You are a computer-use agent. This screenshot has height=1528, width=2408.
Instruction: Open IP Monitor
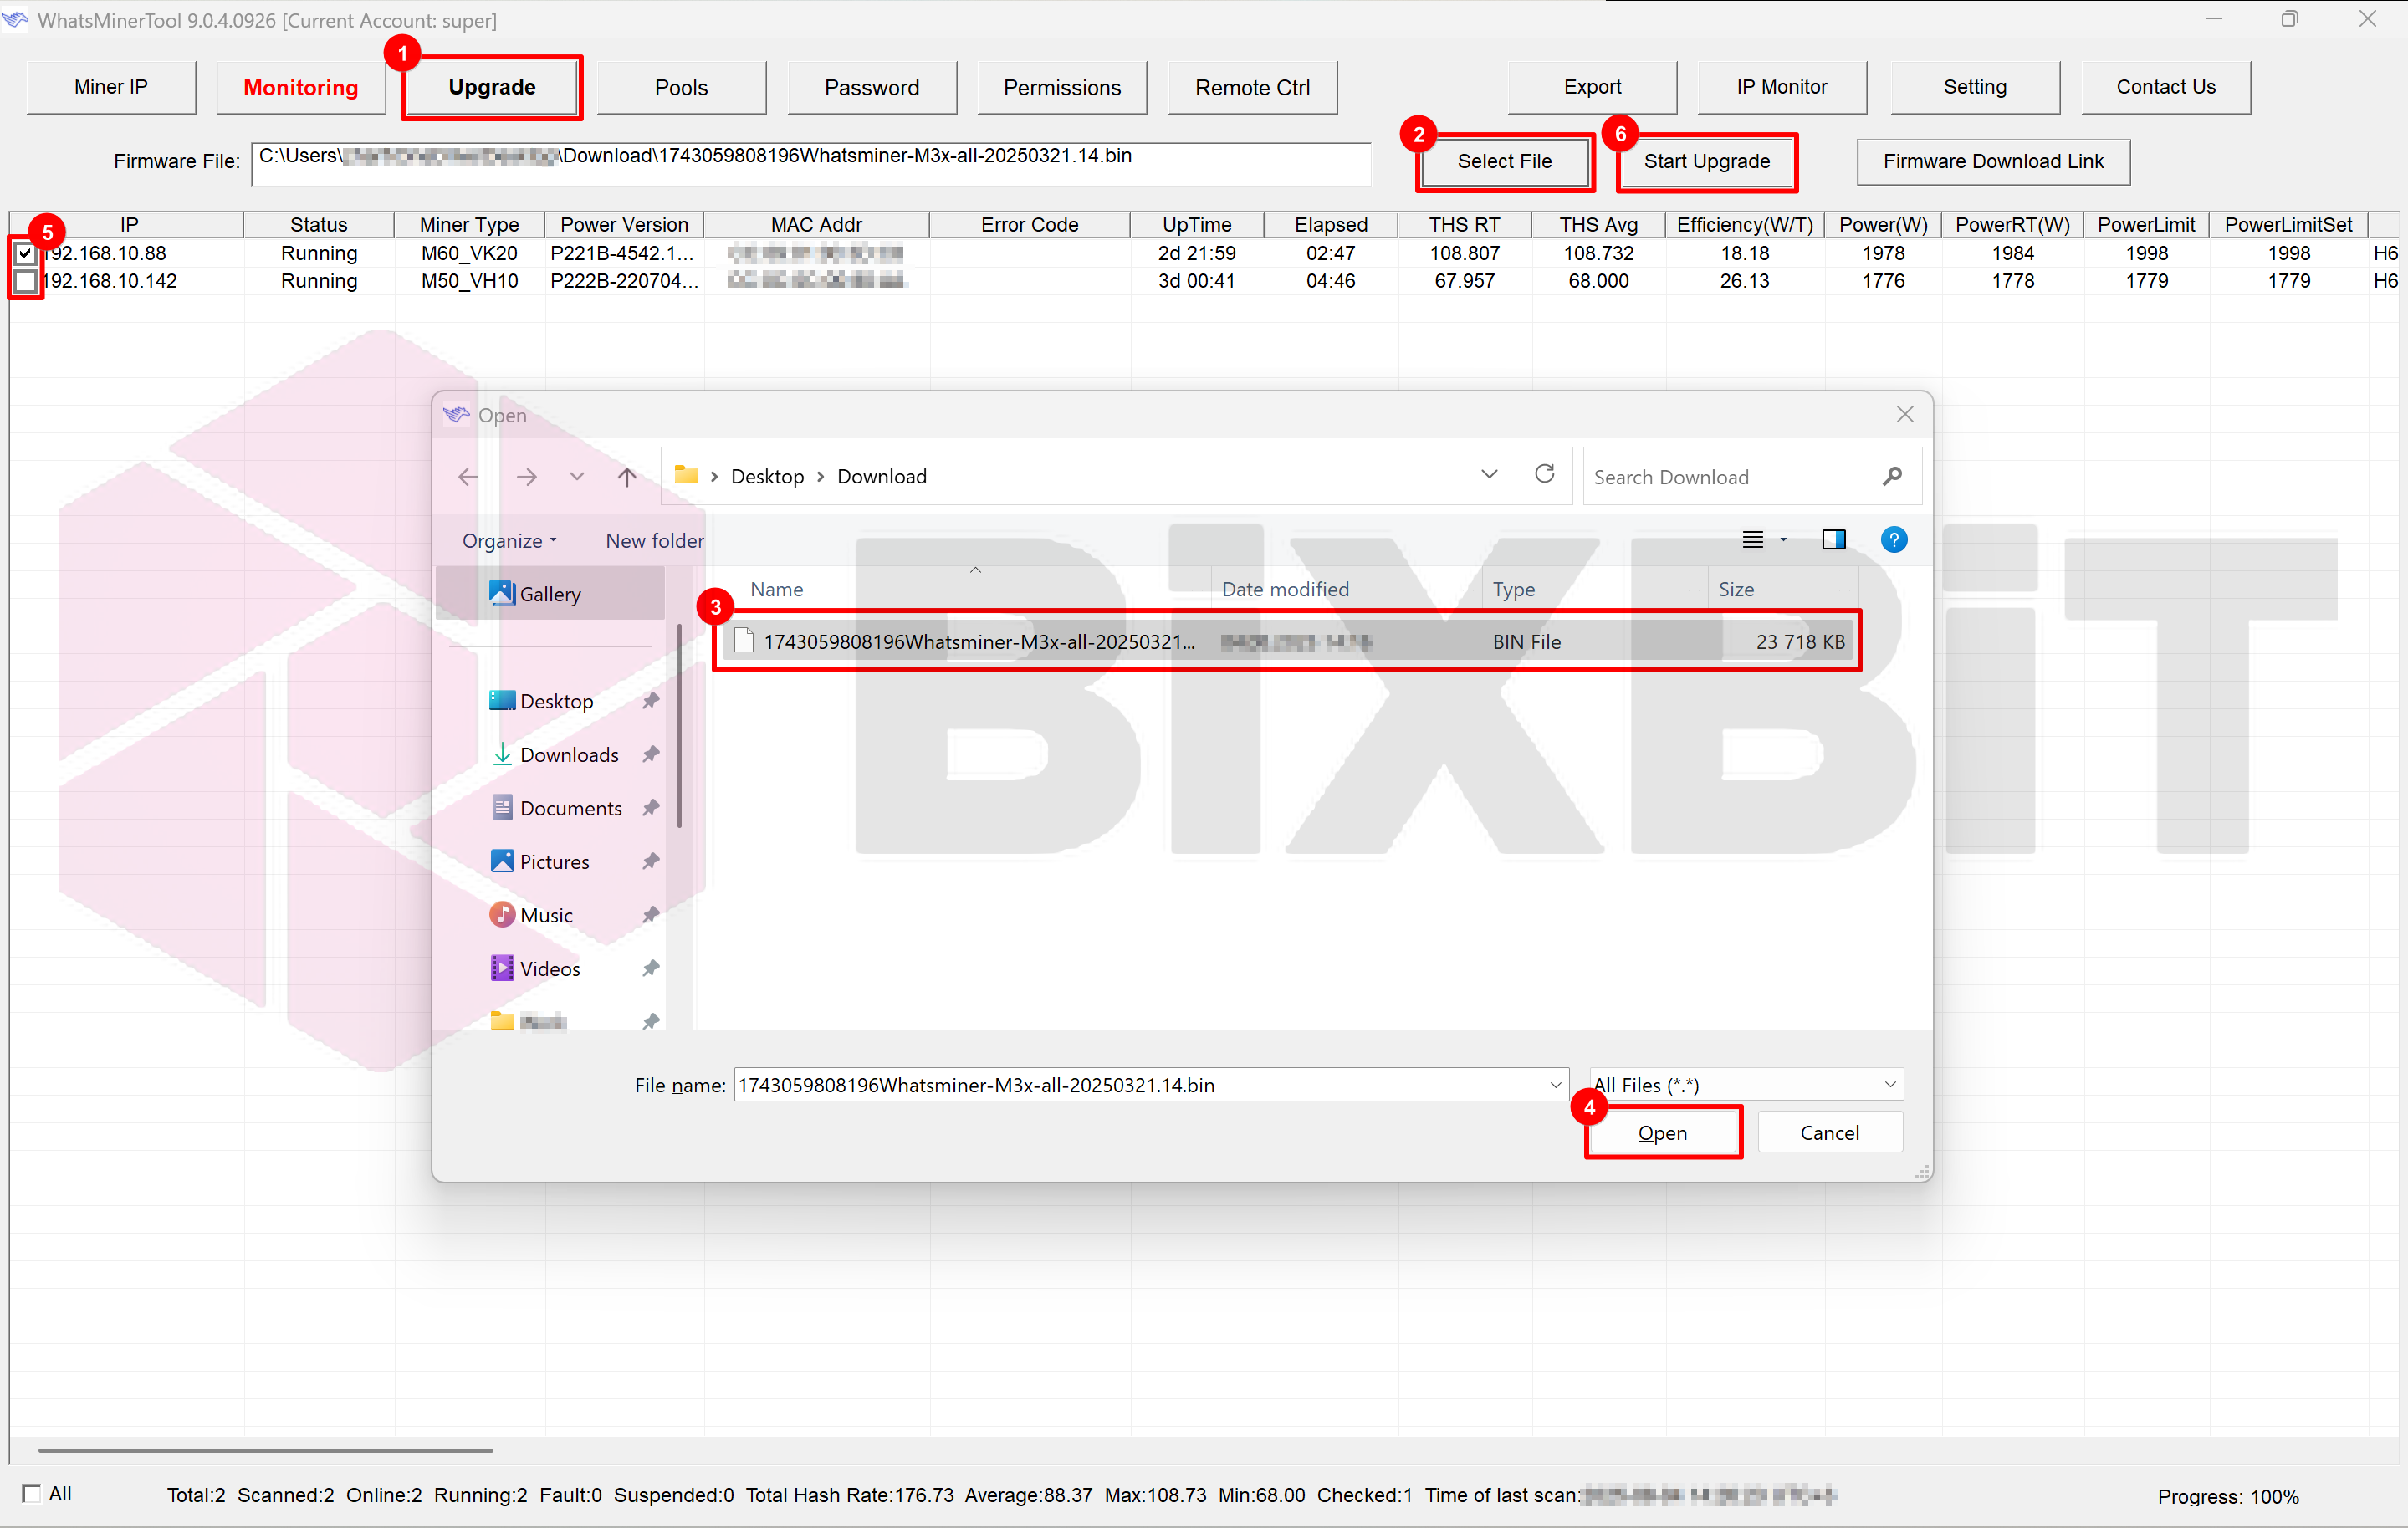[1783, 88]
